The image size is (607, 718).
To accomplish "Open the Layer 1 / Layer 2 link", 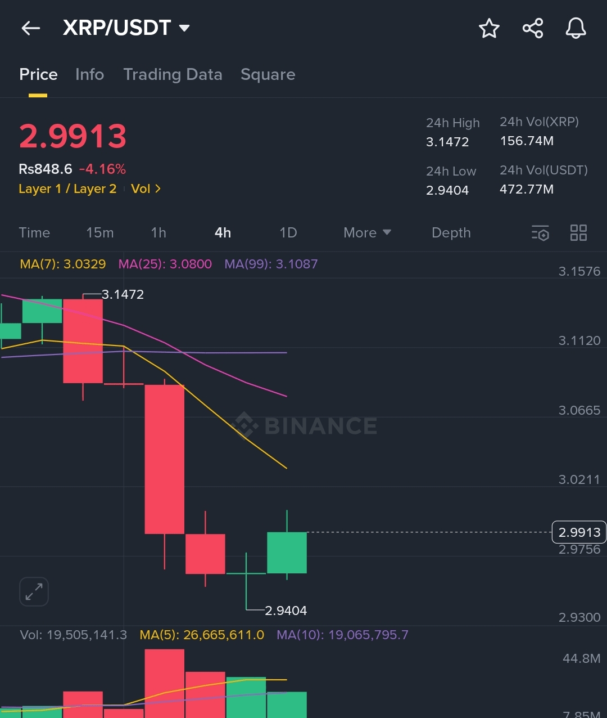I will tap(67, 189).
